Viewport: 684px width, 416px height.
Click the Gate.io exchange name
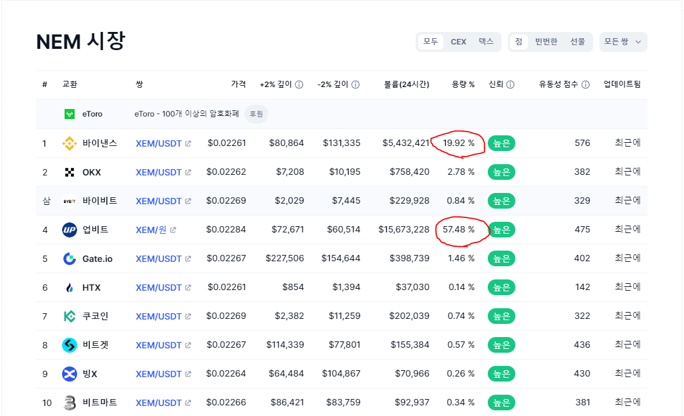97,259
